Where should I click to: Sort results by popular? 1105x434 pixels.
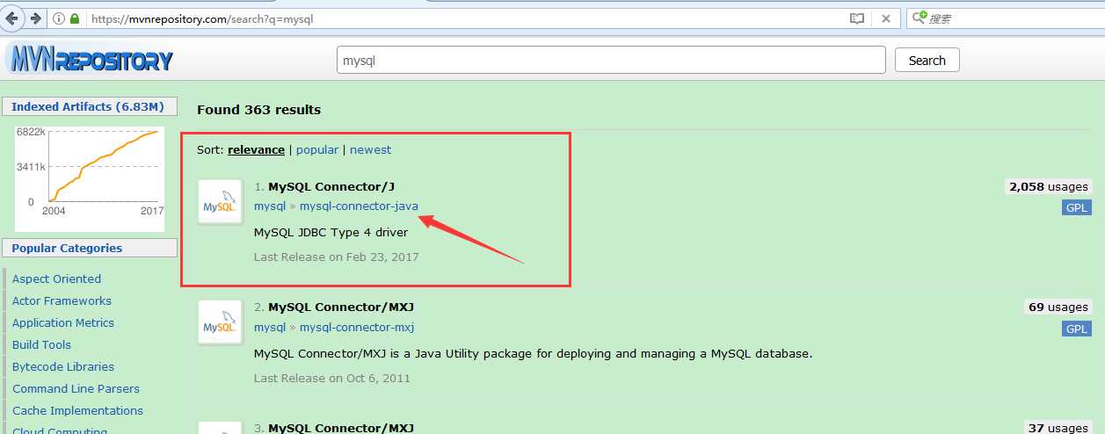click(x=317, y=149)
